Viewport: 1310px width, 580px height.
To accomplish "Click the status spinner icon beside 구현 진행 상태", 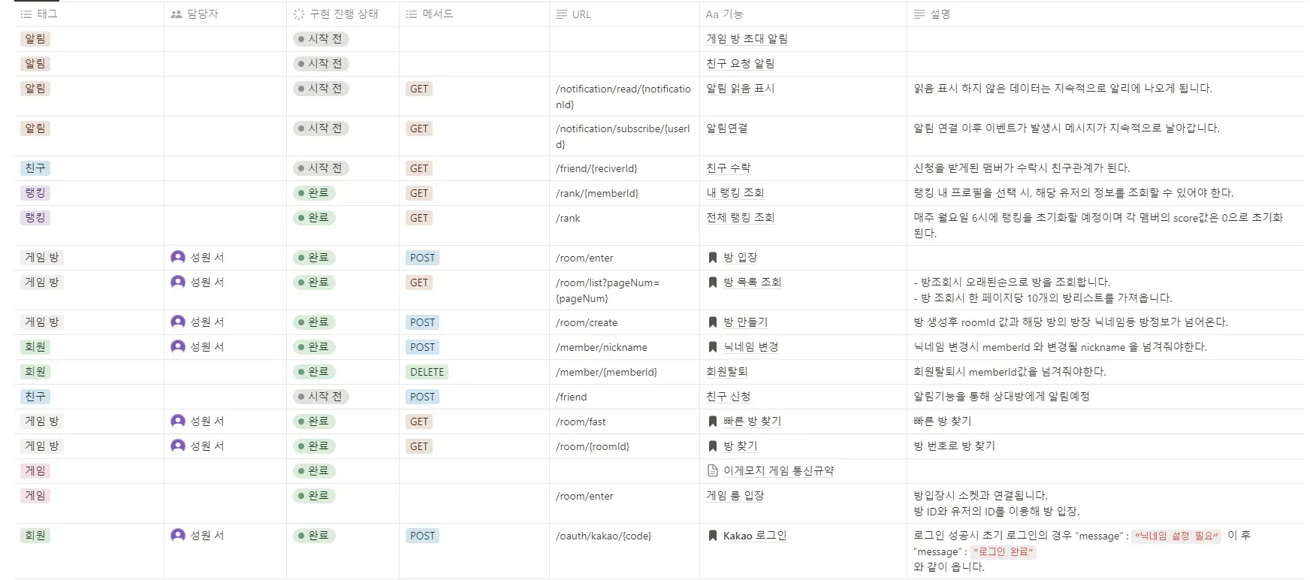I will [x=299, y=14].
